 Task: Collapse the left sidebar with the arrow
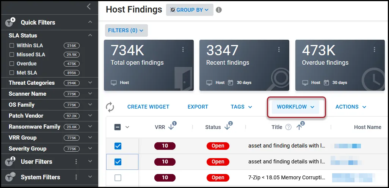coord(89,7)
